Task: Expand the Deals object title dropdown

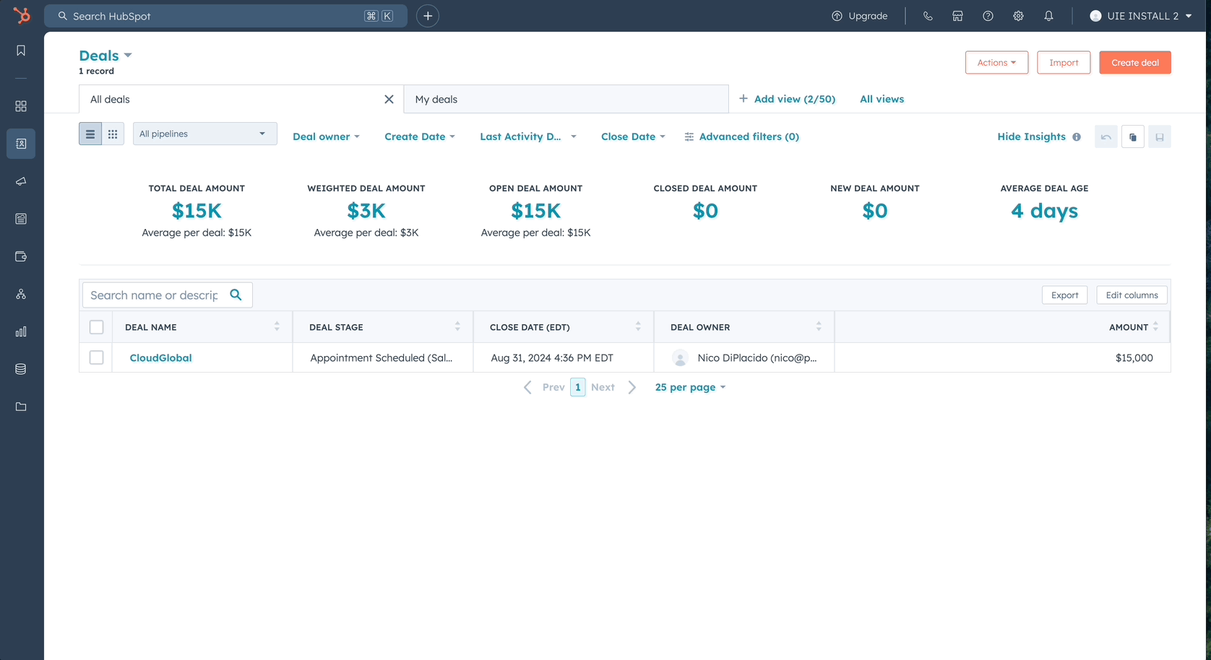Action: (x=105, y=56)
